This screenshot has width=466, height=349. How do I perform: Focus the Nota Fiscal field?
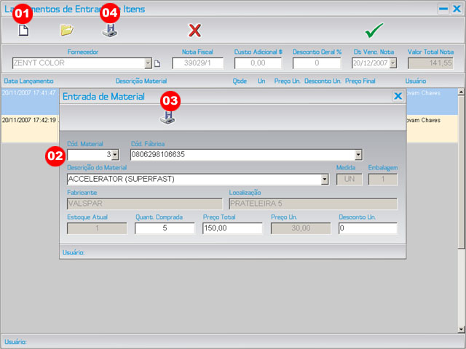click(x=197, y=63)
